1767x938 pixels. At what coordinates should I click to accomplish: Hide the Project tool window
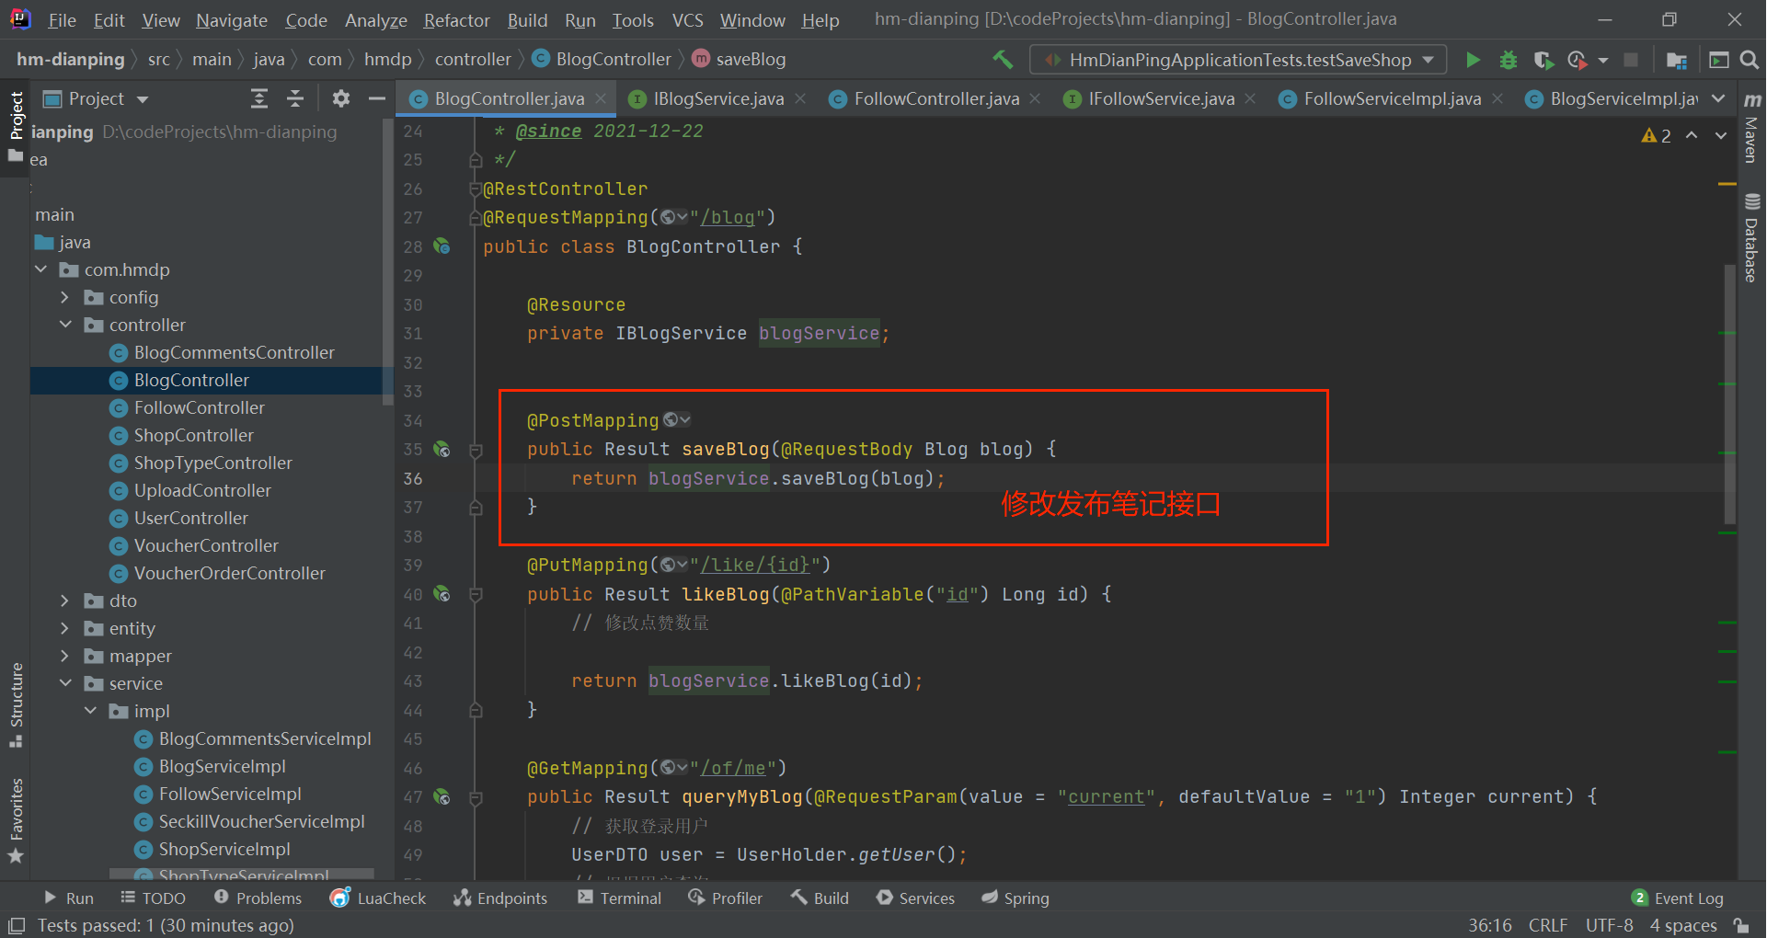coord(376,98)
